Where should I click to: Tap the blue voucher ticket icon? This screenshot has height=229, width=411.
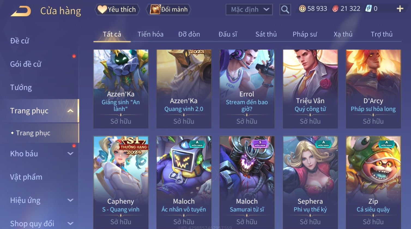[368, 9]
